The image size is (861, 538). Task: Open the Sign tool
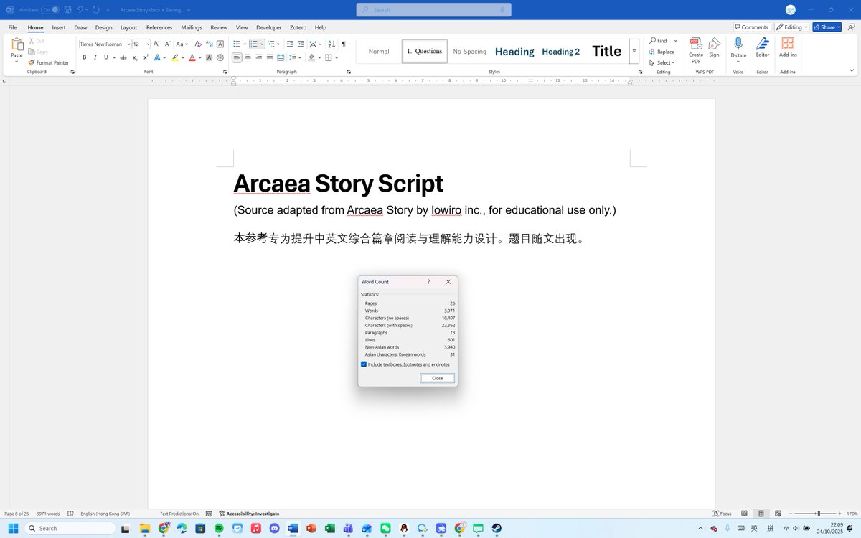714,47
